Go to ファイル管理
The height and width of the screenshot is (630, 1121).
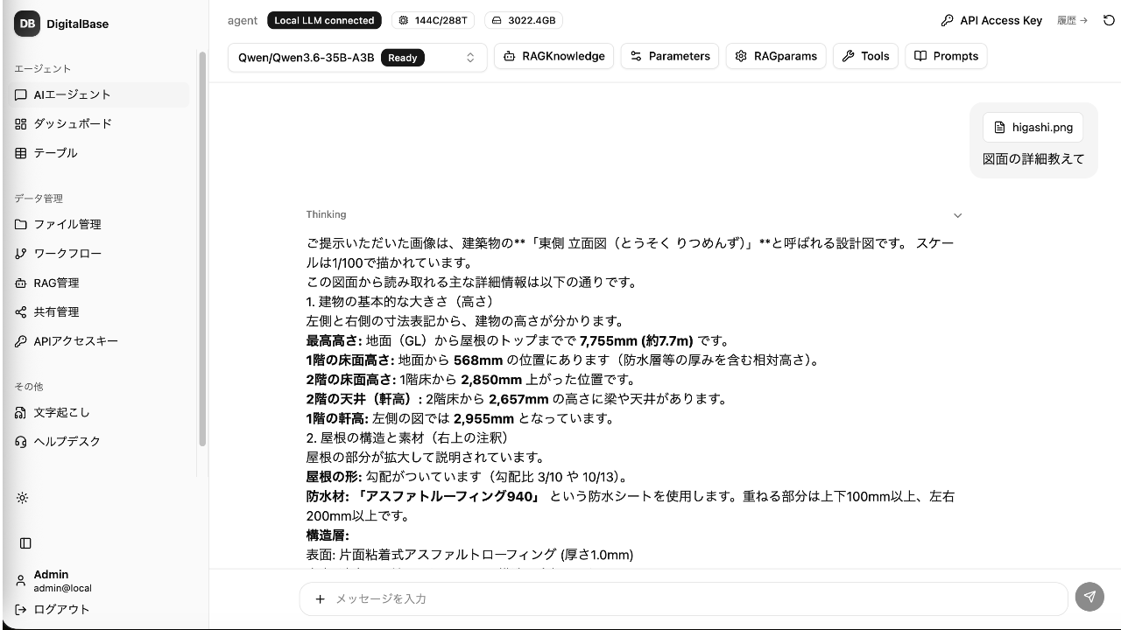coord(101,224)
